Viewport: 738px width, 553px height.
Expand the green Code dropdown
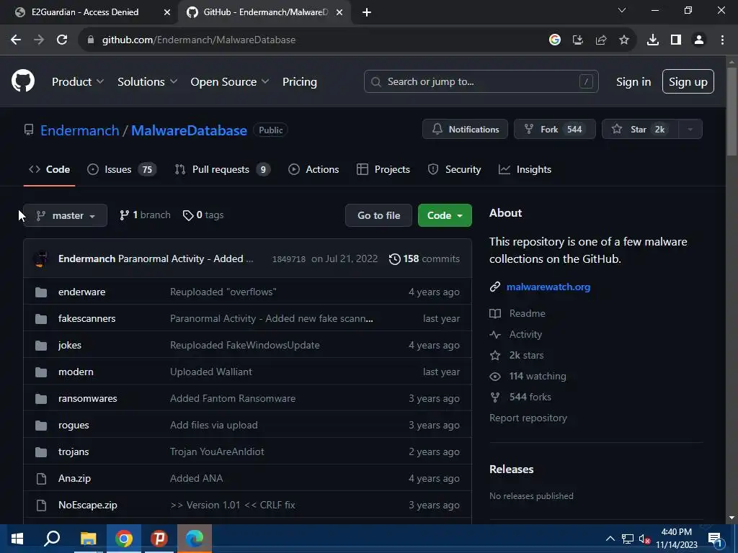445,215
